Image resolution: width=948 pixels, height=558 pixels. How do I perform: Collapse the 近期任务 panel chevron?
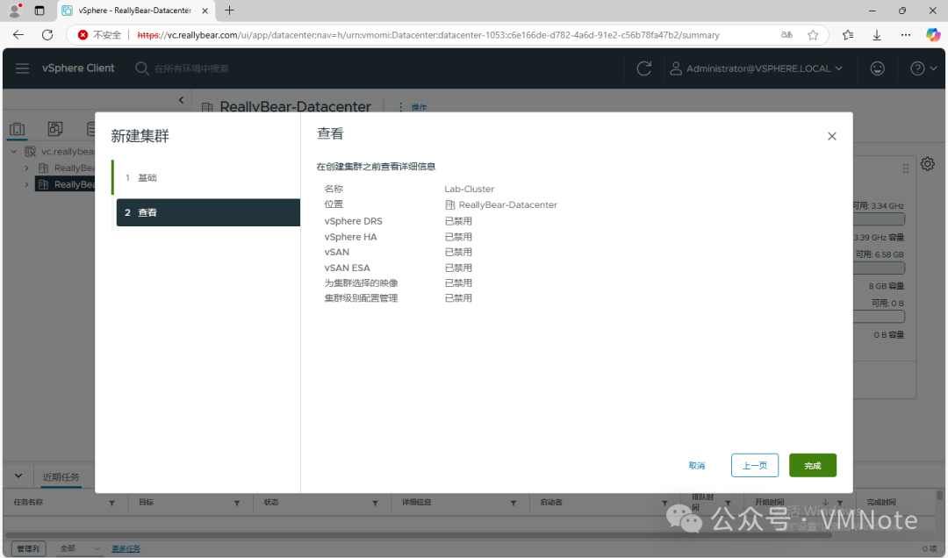click(18, 476)
